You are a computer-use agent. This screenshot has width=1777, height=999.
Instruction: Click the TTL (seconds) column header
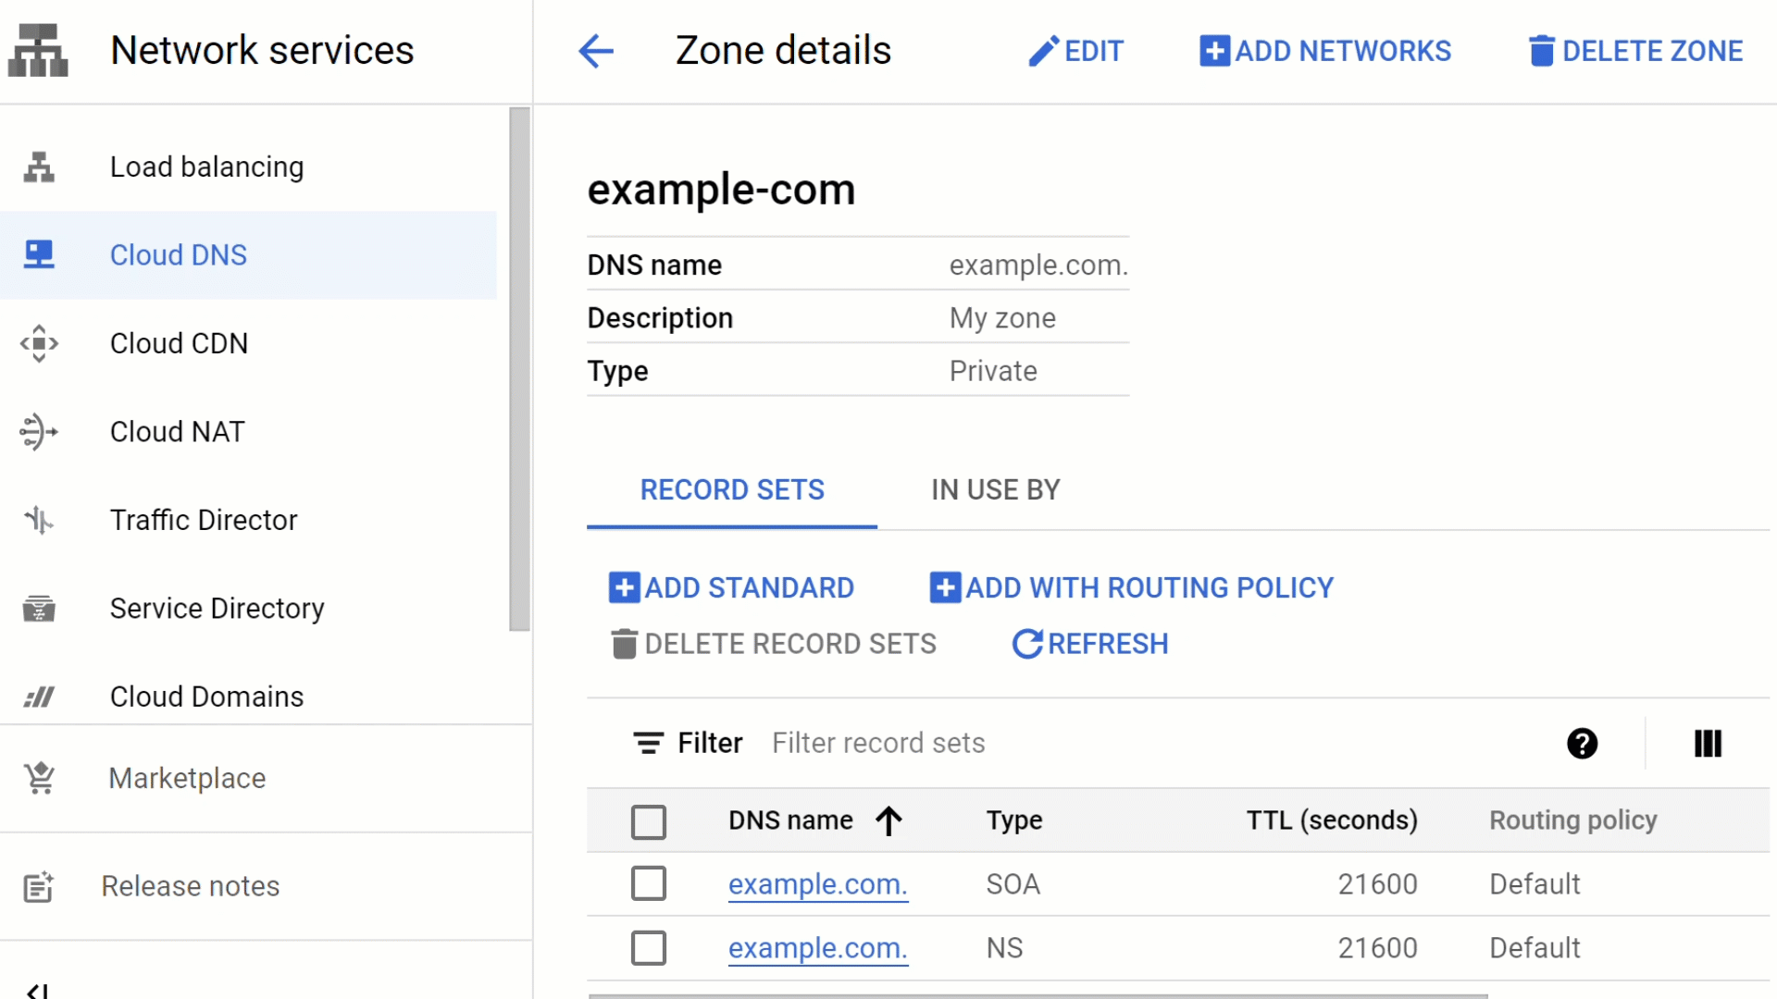pos(1332,820)
